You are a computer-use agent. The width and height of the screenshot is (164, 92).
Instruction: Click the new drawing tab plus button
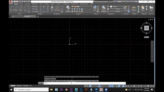[38, 16]
